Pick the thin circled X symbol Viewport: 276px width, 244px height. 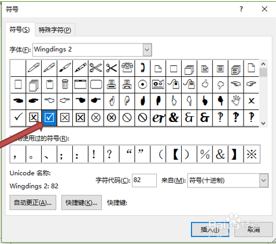(96, 117)
